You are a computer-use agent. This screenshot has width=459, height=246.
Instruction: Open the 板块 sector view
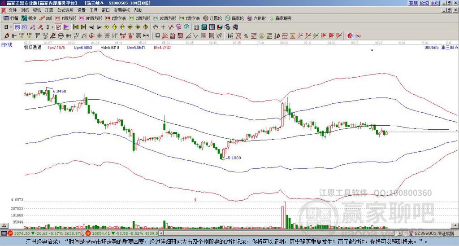tap(29, 18)
